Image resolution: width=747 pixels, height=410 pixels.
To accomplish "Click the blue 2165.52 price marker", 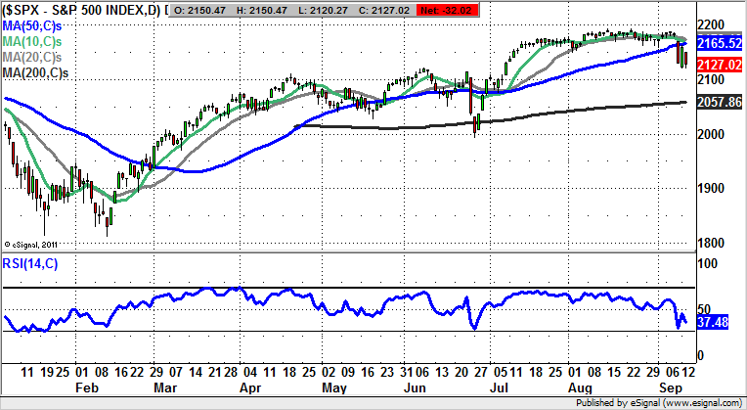I will click(720, 44).
